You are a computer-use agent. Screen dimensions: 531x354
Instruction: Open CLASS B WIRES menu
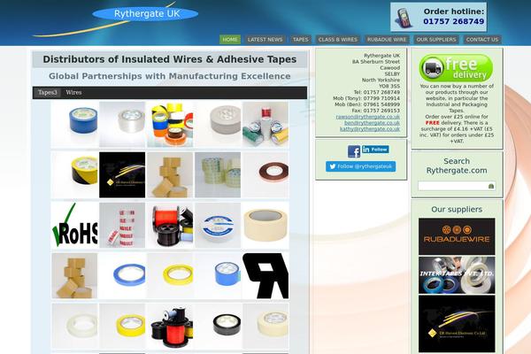click(338, 40)
